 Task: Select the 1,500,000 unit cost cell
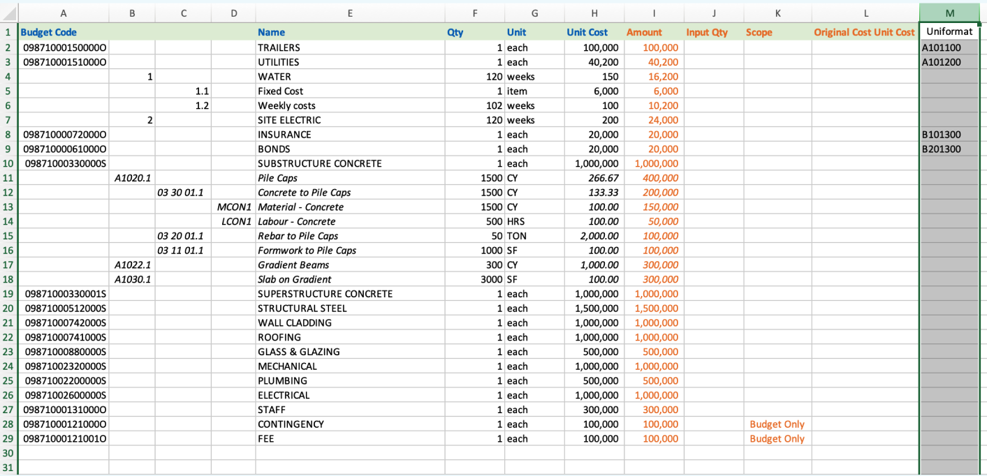pyautogui.click(x=594, y=308)
